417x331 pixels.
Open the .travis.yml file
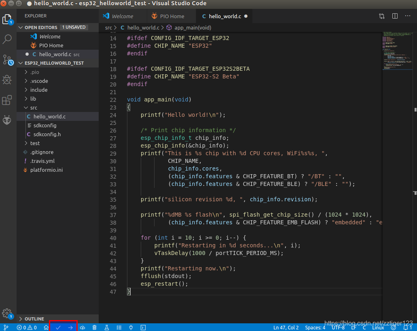click(57, 161)
